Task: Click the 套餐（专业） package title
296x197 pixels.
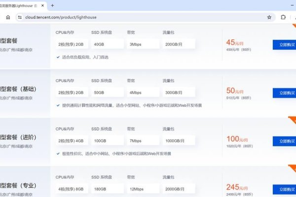Action: click(x=18, y=186)
